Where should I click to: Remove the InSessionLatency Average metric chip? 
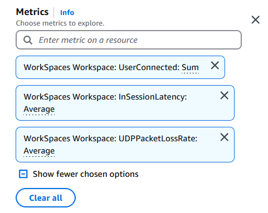pos(225,96)
